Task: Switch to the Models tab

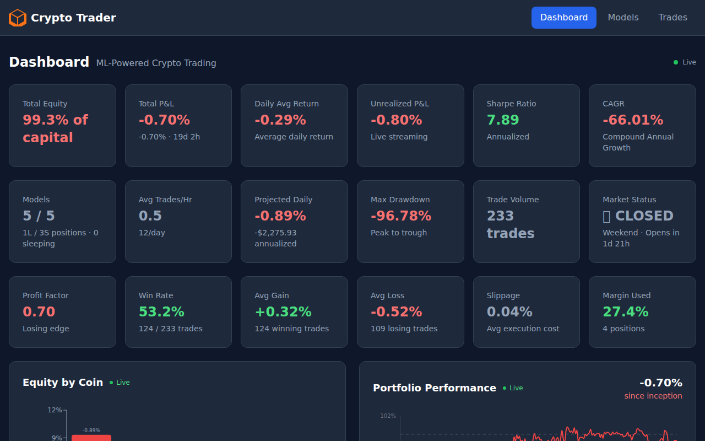Action: (623, 18)
